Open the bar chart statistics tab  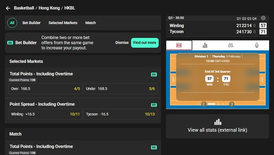pyautogui.click(x=205, y=45)
